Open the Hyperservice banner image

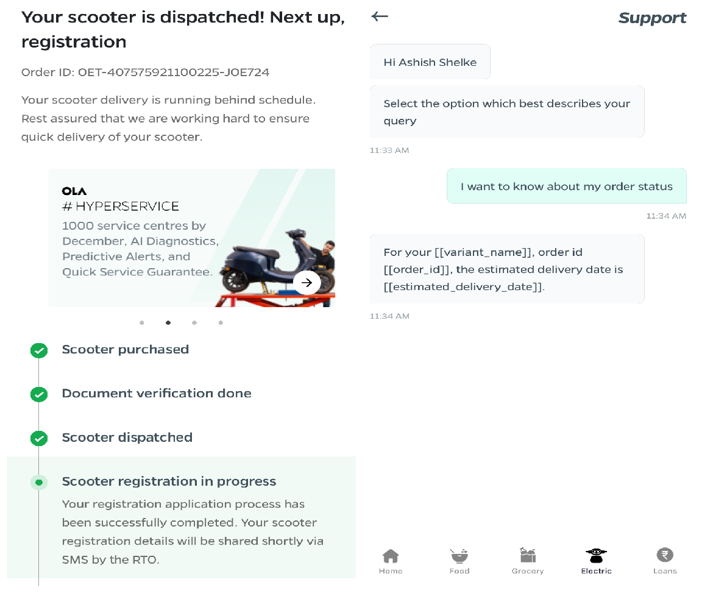point(191,238)
